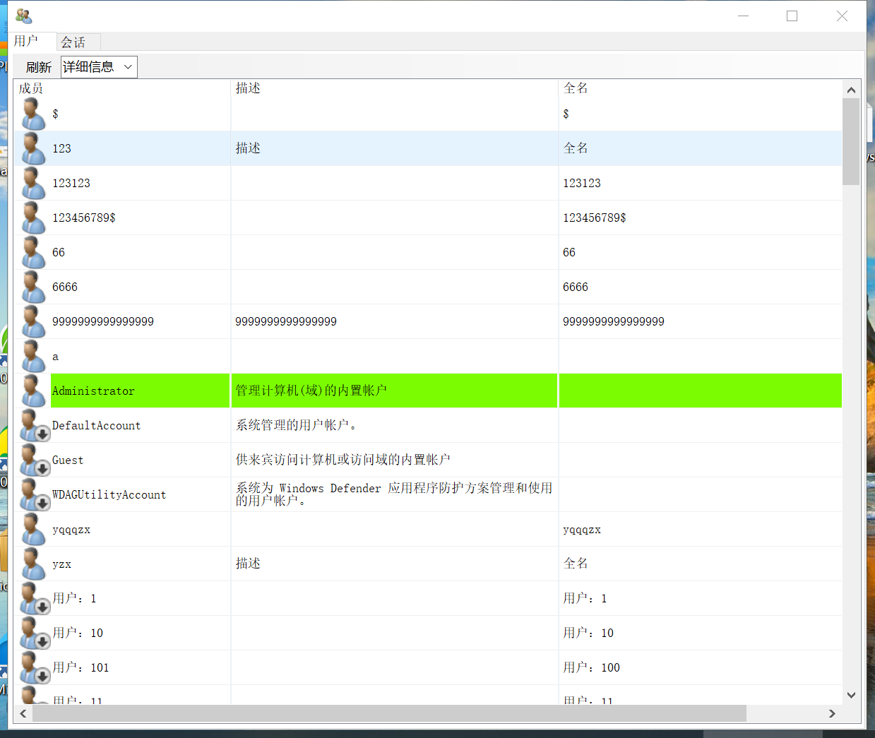Click description 系统管理的用户帐户。
The image size is (875, 738).
point(297,425)
